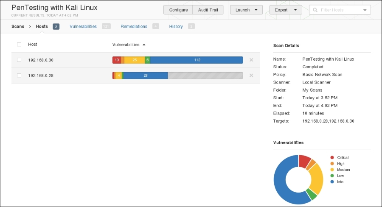Click the Medium yellow legend marker
The width and height of the screenshot is (382, 207).
coord(332,170)
